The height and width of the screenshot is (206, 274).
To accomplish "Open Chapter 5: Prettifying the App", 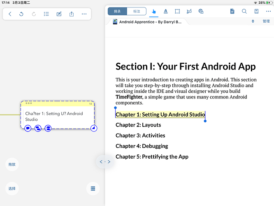I will pyautogui.click(x=152, y=157).
